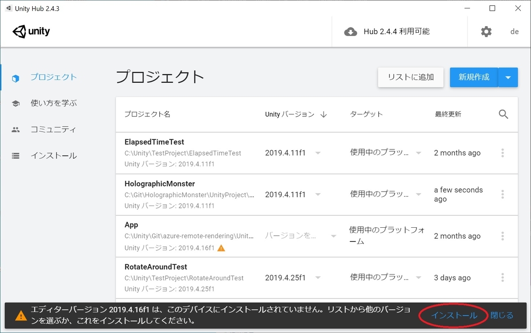
Task: Click 'a few seconds ago' timestamp
Action: pyautogui.click(x=458, y=195)
